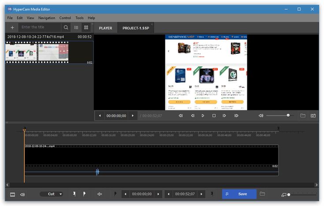The image size is (324, 206).
Task: Open the output folder beside Save
Action: (262, 194)
